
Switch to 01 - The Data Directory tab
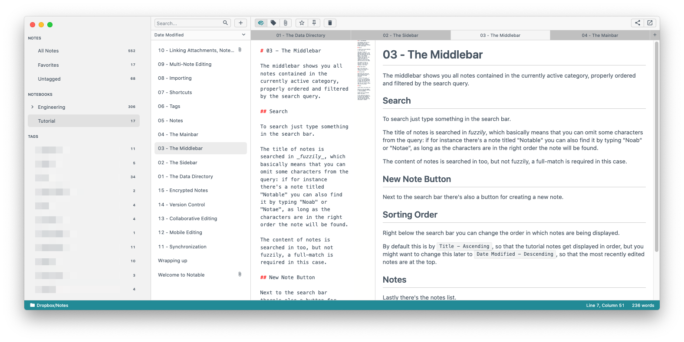(301, 35)
